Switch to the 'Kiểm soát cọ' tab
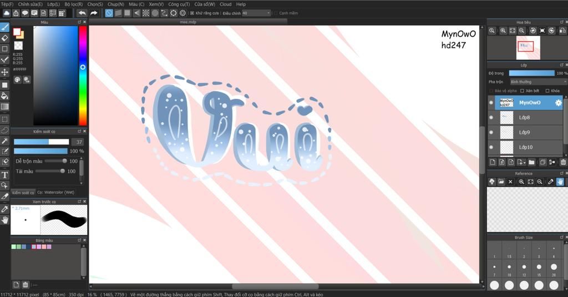Image resolution: width=568 pixels, height=297 pixels. point(23,193)
